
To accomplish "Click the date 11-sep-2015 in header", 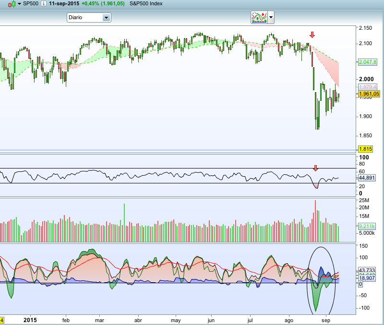I will tap(64, 4).
